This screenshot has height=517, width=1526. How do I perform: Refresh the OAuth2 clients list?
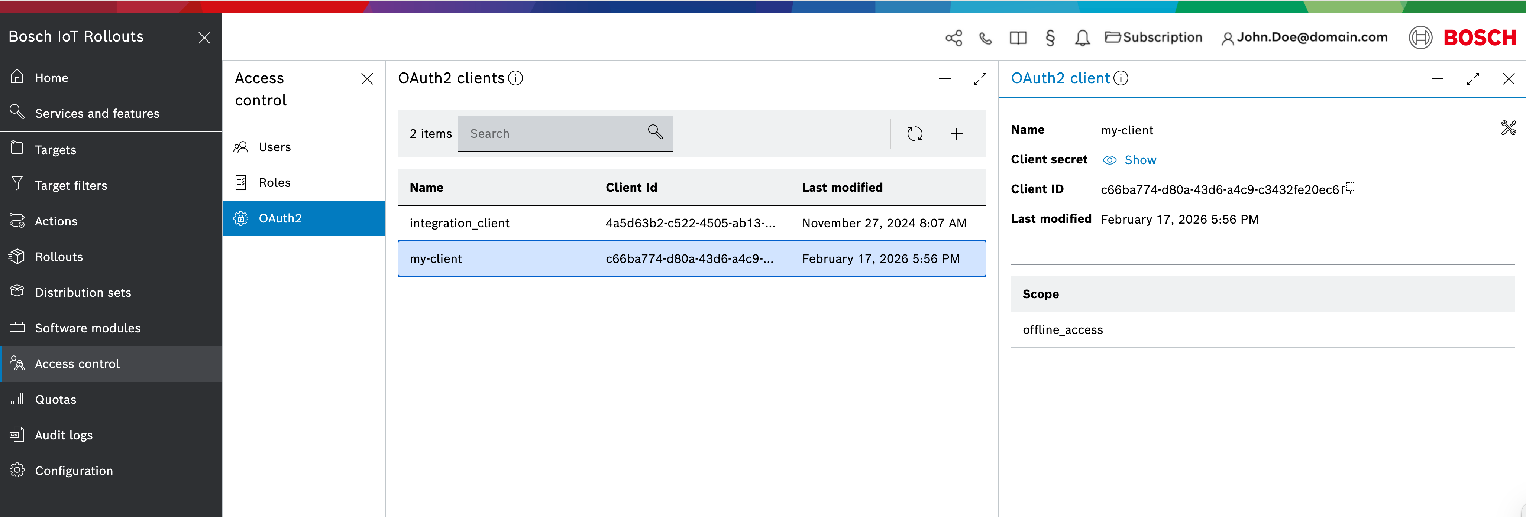pyautogui.click(x=915, y=134)
